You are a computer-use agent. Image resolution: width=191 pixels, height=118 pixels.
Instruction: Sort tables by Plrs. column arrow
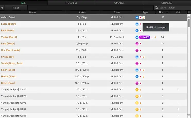click(x=167, y=12)
